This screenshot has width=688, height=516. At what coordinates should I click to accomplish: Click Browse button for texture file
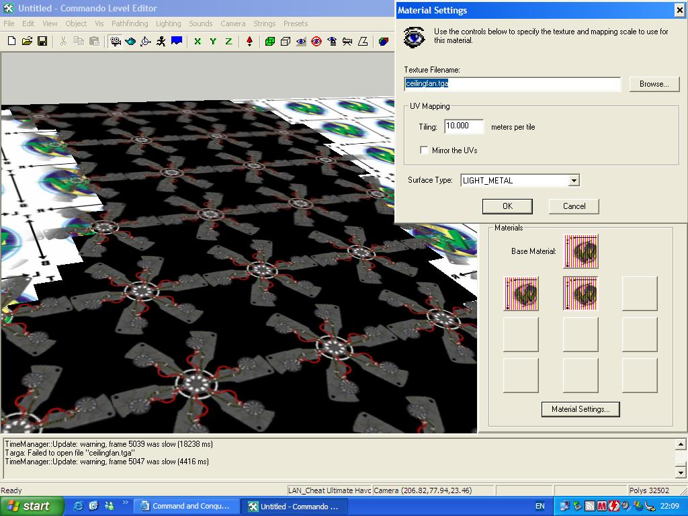[654, 84]
